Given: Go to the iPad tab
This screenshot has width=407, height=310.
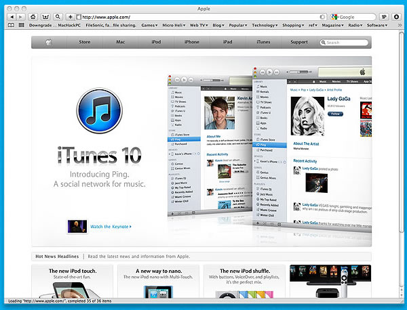Looking at the screenshot, I should click(228, 42).
